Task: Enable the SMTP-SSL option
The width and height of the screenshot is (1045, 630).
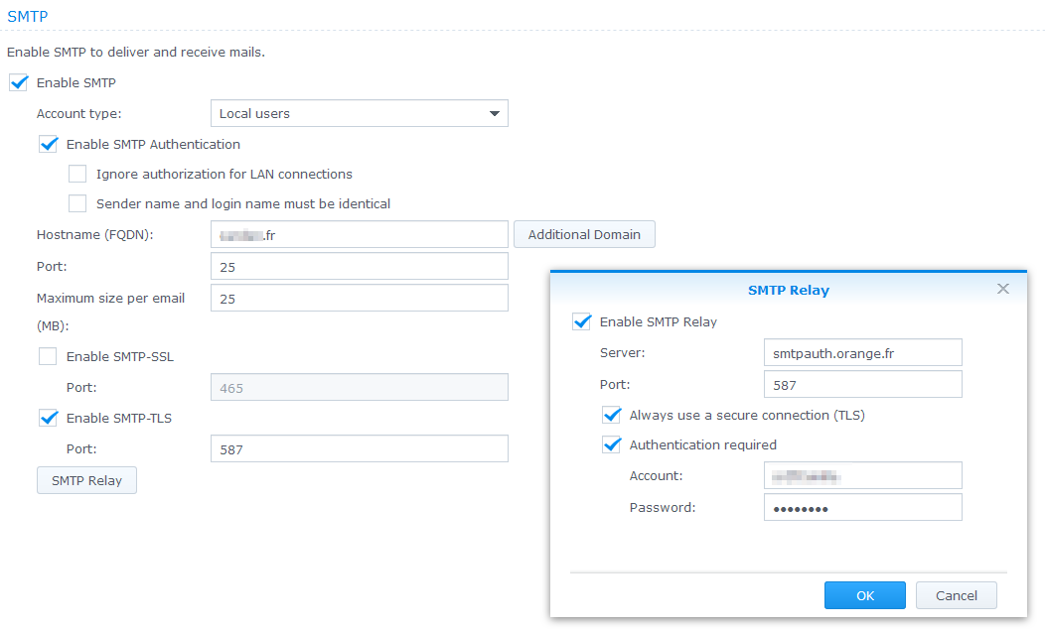Action: click(48, 356)
